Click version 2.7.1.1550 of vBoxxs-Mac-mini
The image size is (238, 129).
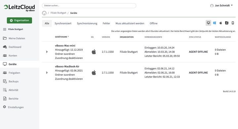[108, 52]
